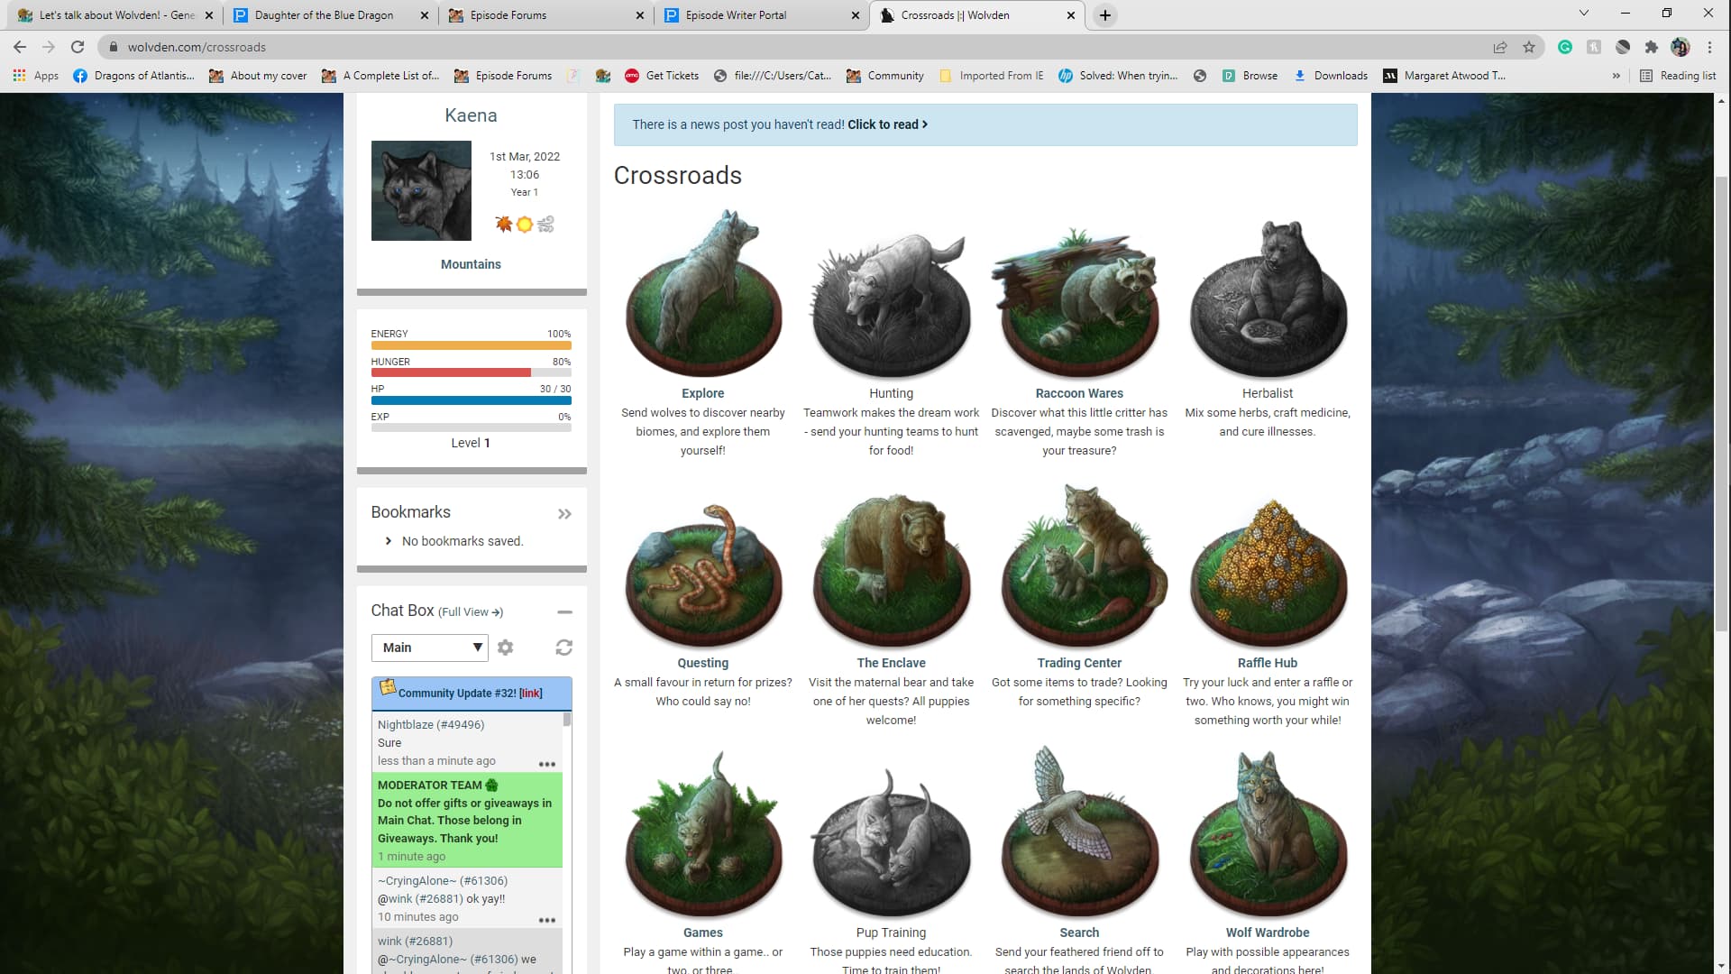This screenshot has height=974, width=1731.
Task: Open Chrome profile avatar
Action: (x=1680, y=47)
